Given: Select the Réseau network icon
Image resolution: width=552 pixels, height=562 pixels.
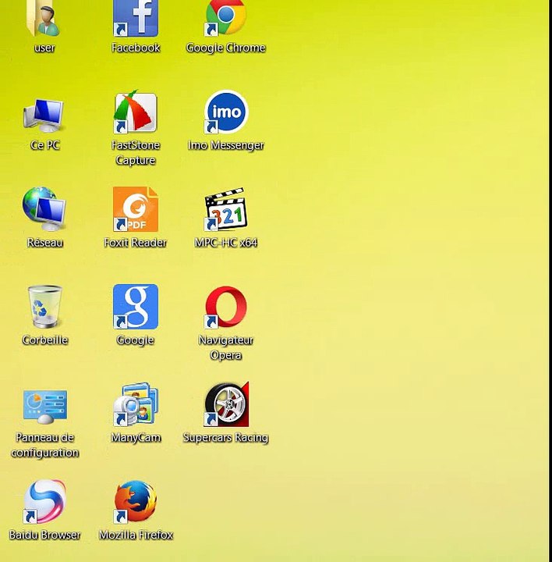Looking at the screenshot, I should click(x=44, y=209).
